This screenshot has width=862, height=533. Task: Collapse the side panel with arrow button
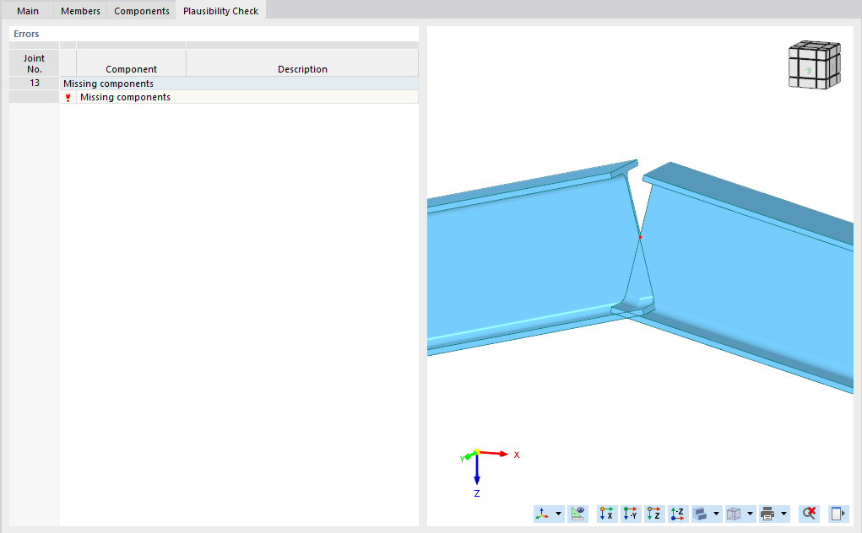tap(837, 513)
